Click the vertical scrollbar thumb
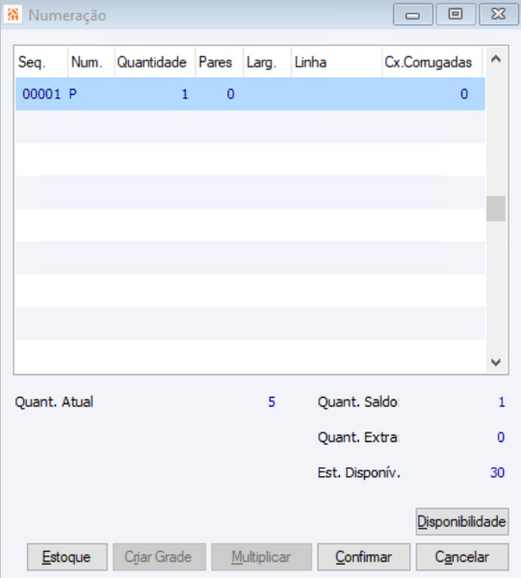521x578 pixels. pyautogui.click(x=496, y=209)
